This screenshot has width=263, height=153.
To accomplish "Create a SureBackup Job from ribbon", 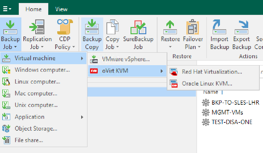I will click(138, 35).
